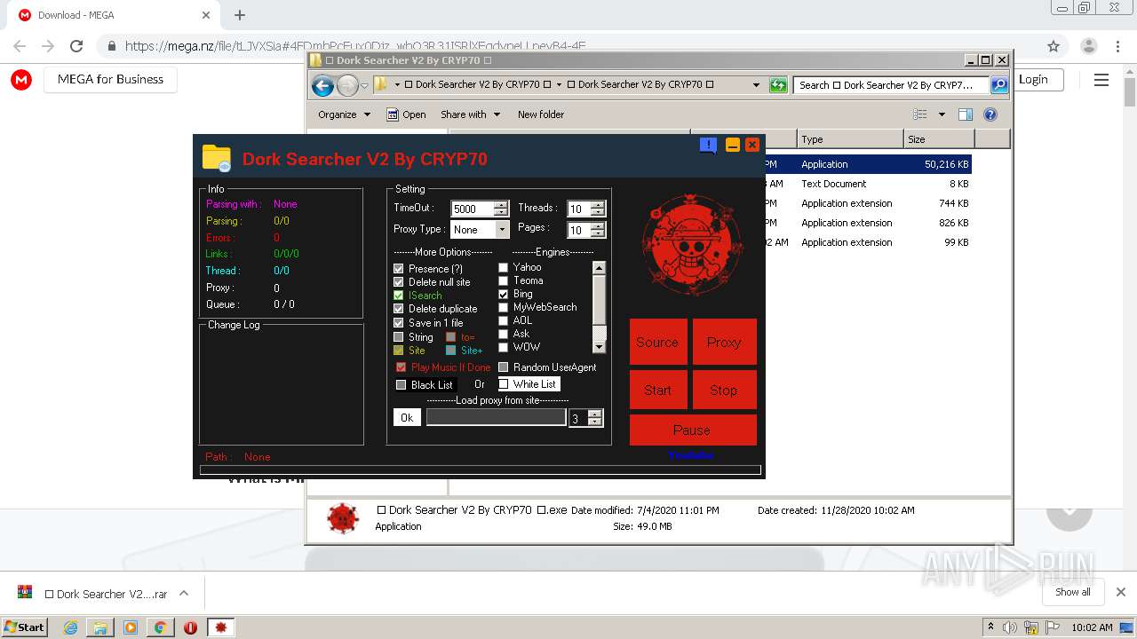Open a new Chrome tab
The width and height of the screenshot is (1137, 639).
point(240,15)
